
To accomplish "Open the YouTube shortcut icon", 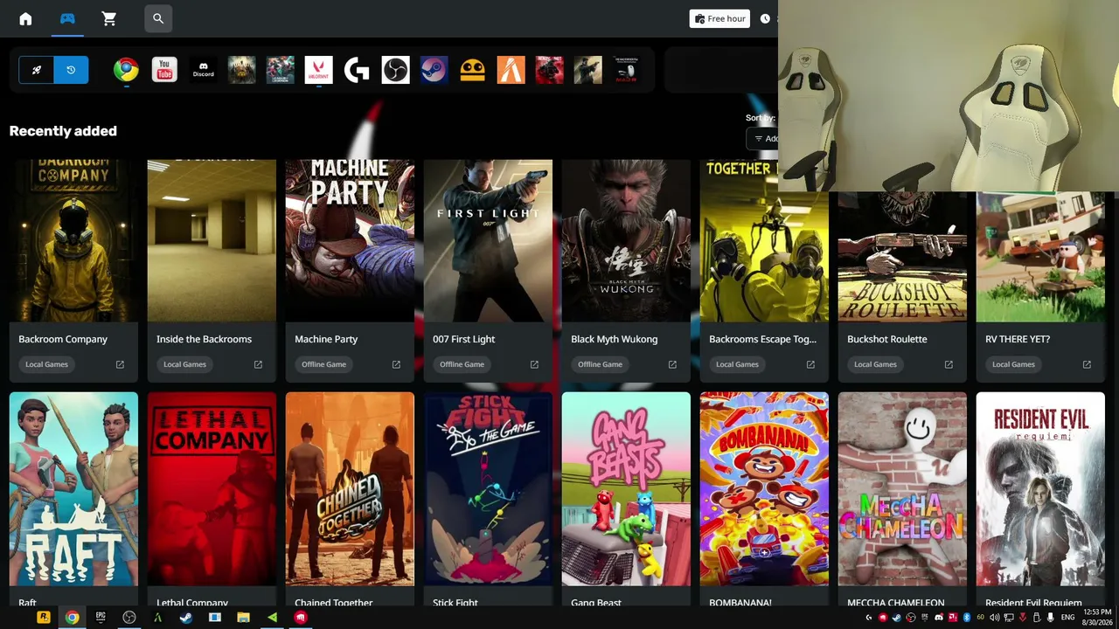I will [164, 70].
